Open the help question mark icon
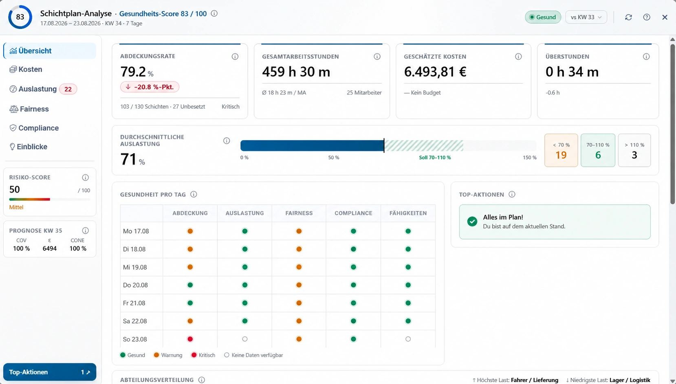 (x=647, y=17)
